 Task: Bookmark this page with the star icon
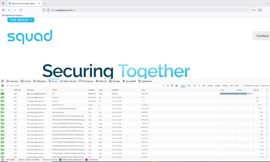(x=260, y=10)
